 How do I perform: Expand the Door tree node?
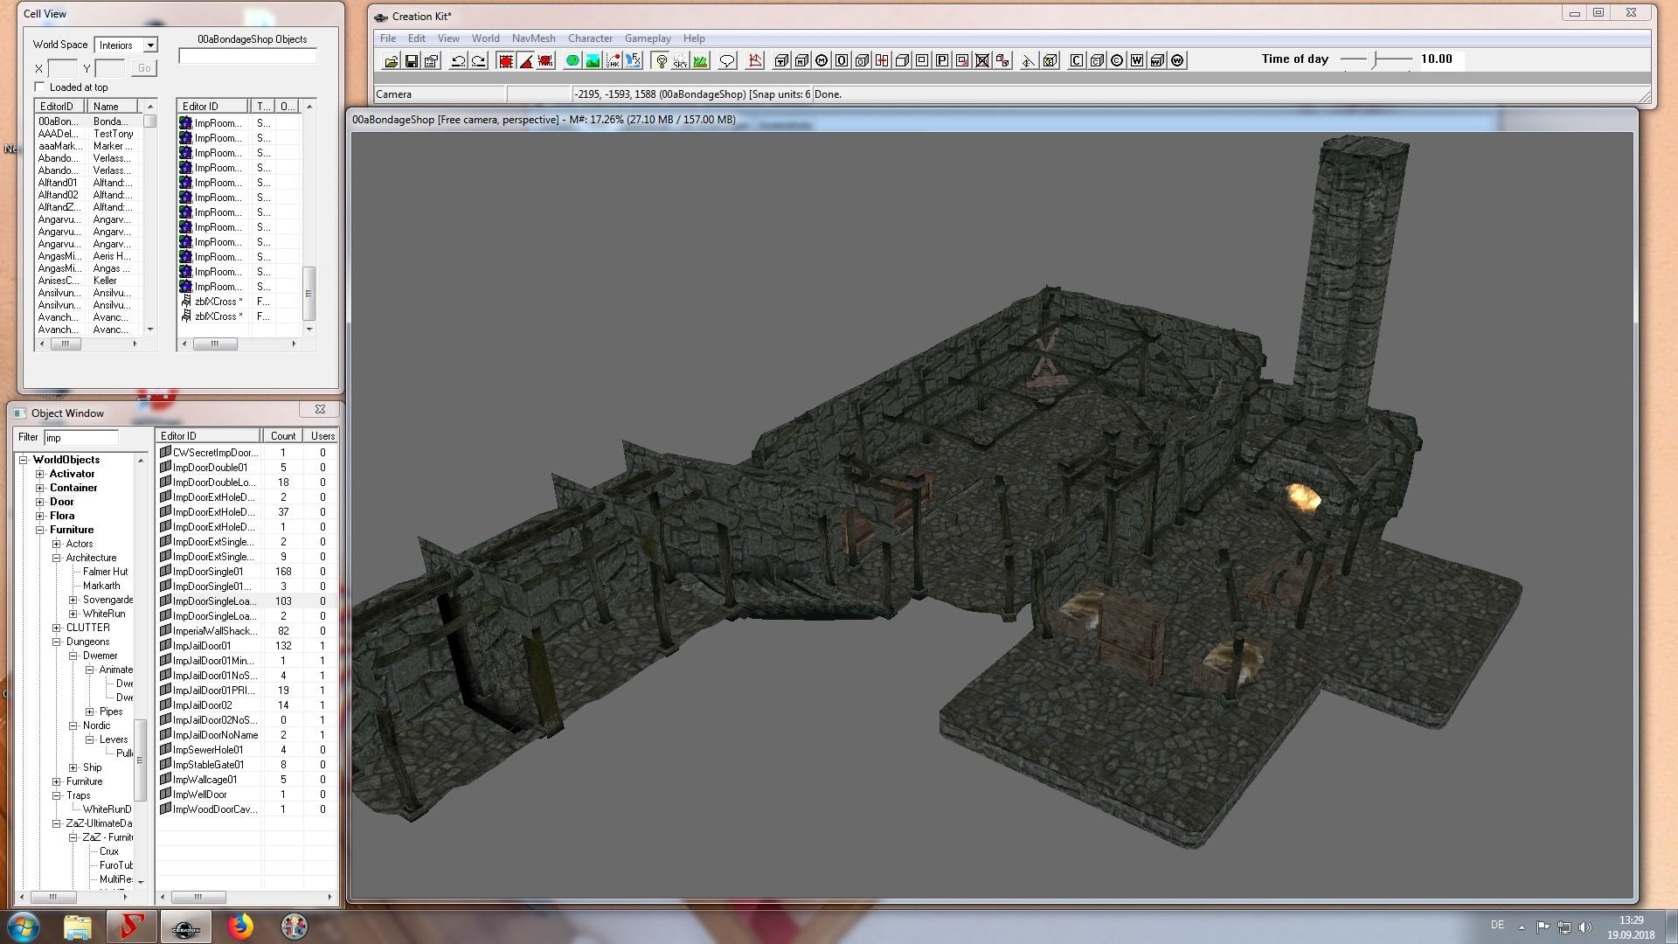tap(40, 502)
